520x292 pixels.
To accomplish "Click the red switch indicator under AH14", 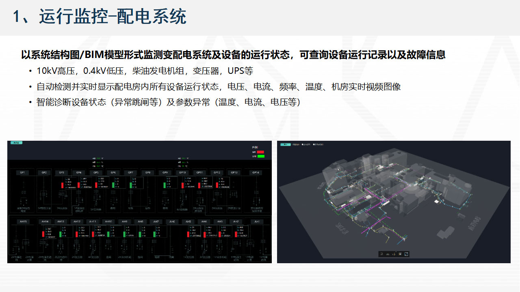I will [x=43, y=234].
